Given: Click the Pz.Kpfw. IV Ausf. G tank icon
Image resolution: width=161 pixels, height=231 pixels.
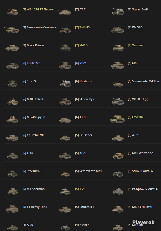Looking at the screenshot, I should (118, 191).
